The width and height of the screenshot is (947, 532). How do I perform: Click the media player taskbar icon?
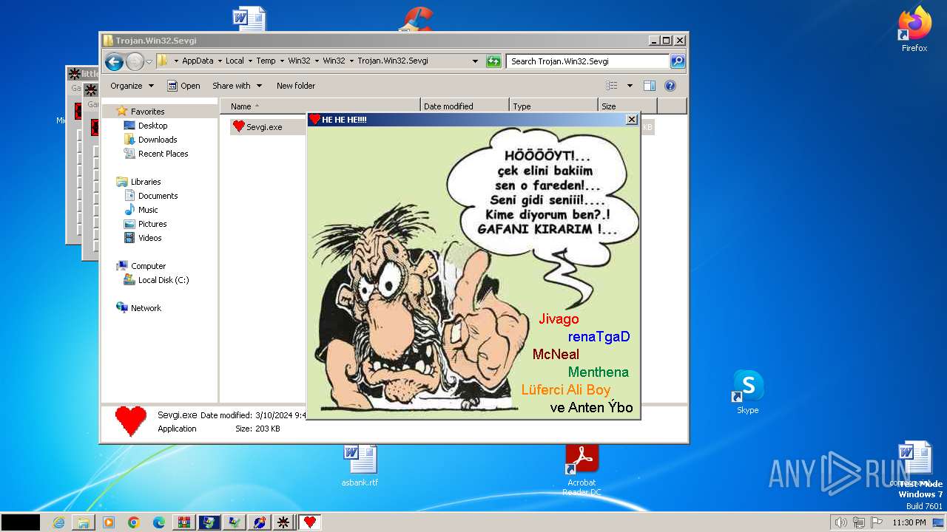coord(109,522)
